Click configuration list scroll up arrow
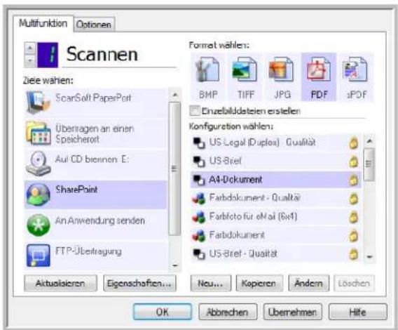 (369, 140)
